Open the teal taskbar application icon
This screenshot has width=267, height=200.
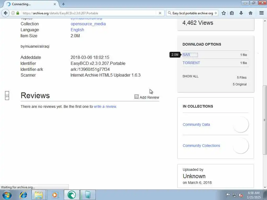point(88,195)
